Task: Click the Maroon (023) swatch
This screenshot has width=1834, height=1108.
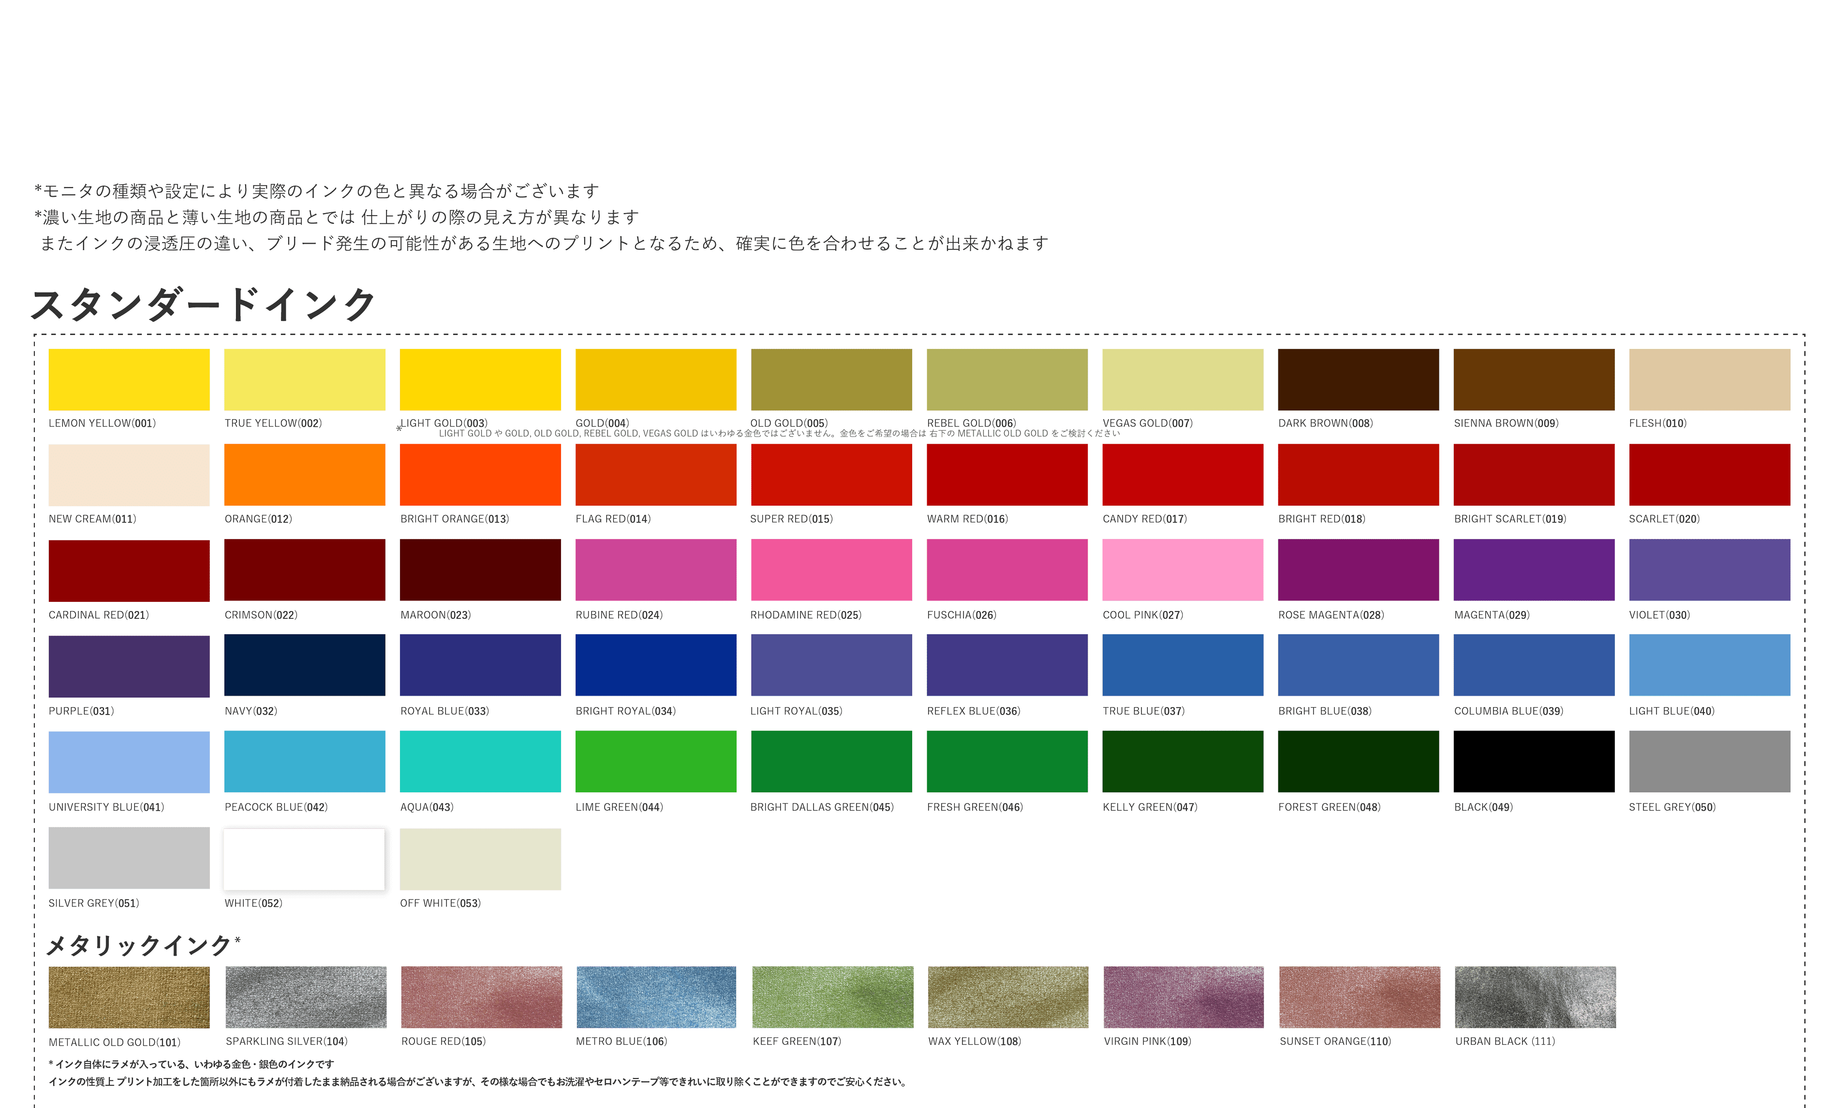Action: 480,570
